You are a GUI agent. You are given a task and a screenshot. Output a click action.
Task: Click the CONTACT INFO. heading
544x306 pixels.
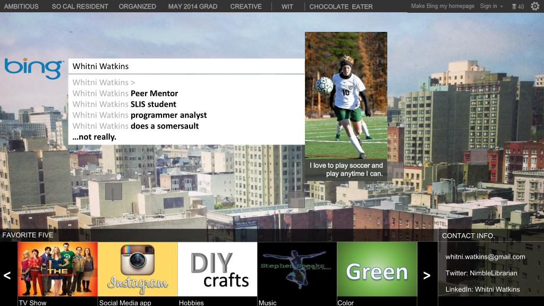468,235
